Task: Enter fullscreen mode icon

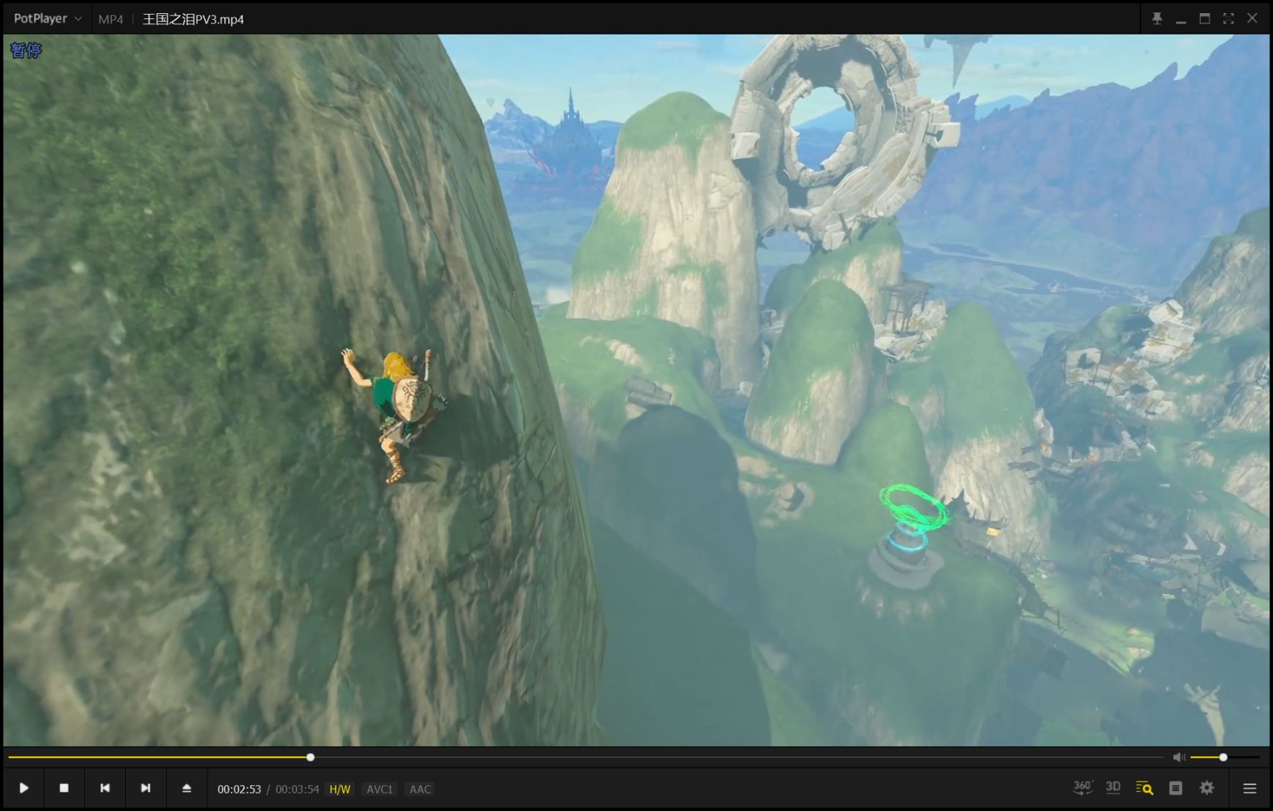Action: coord(1228,18)
